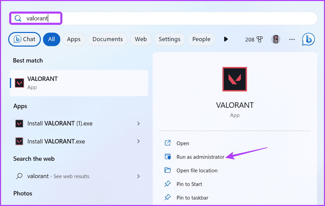Click the 'Best match' heading

click(28, 61)
